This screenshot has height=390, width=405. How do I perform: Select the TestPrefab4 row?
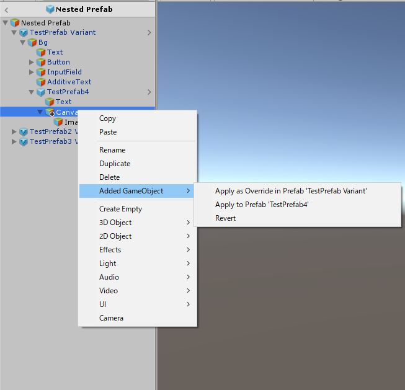point(78,92)
